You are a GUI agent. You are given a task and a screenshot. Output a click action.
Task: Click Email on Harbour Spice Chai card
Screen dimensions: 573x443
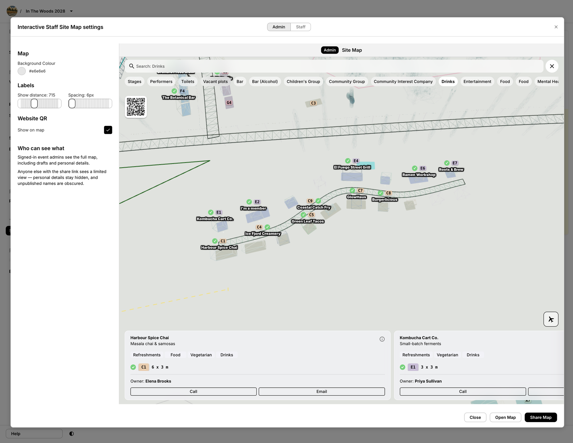click(321, 392)
